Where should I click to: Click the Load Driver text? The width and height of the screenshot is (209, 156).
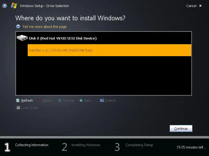[30, 108]
